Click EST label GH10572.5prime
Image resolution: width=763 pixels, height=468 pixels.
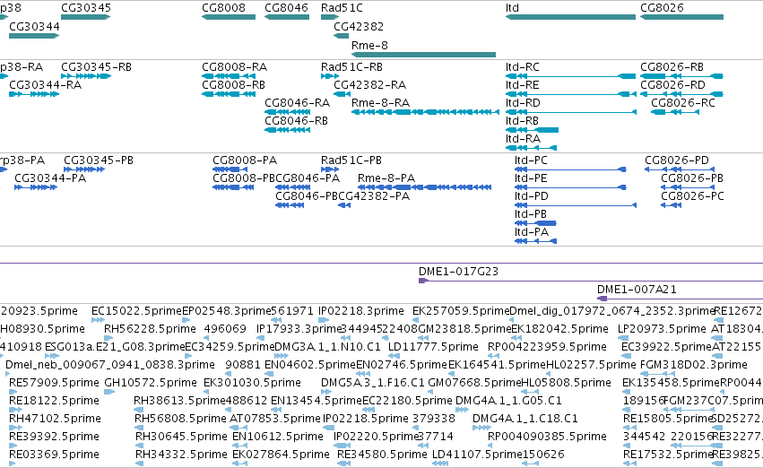point(151,383)
